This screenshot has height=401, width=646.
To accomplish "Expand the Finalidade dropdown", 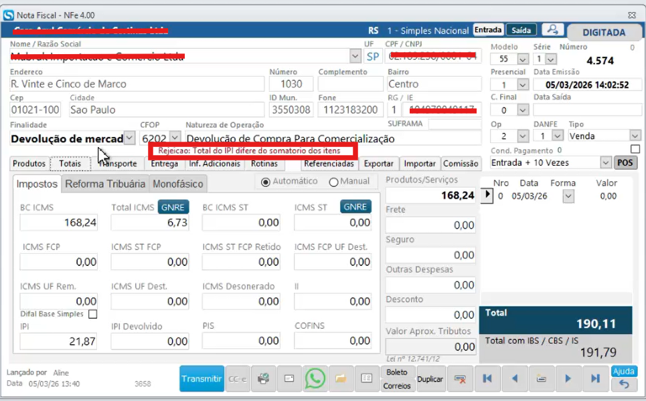I will point(129,138).
